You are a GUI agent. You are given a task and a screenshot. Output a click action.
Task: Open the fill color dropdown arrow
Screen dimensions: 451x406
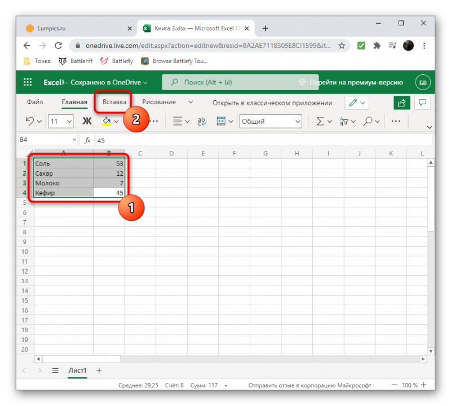[x=116, y=121]
